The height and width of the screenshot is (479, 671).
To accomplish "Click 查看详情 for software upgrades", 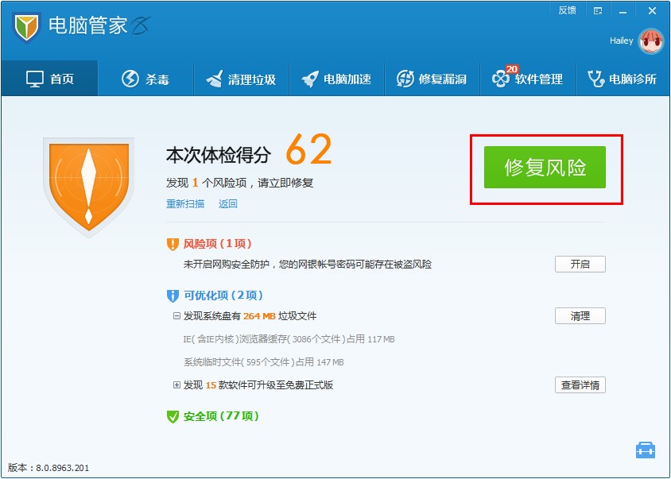I will [580, 385].
